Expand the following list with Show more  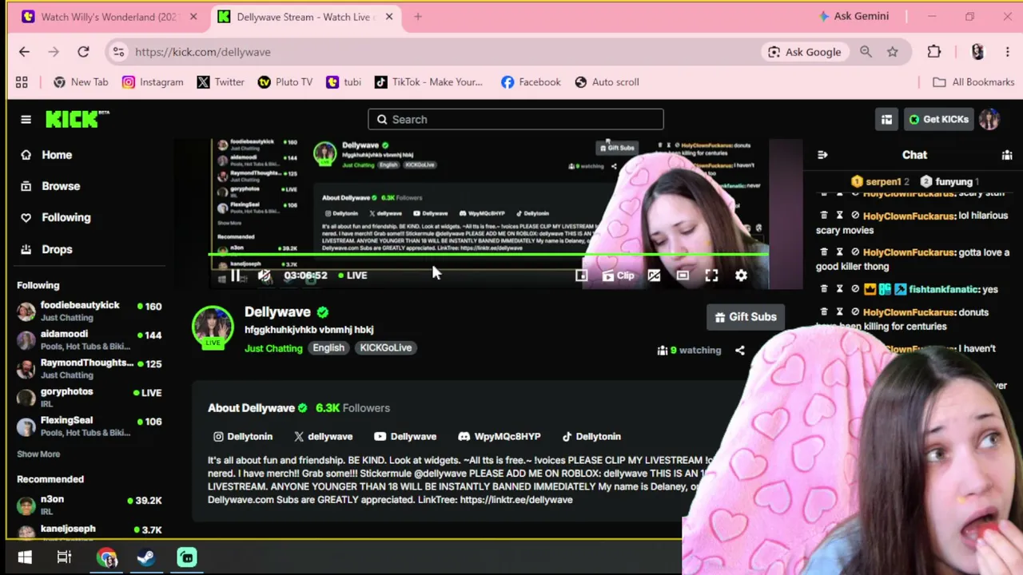click(x=38, y=454)
